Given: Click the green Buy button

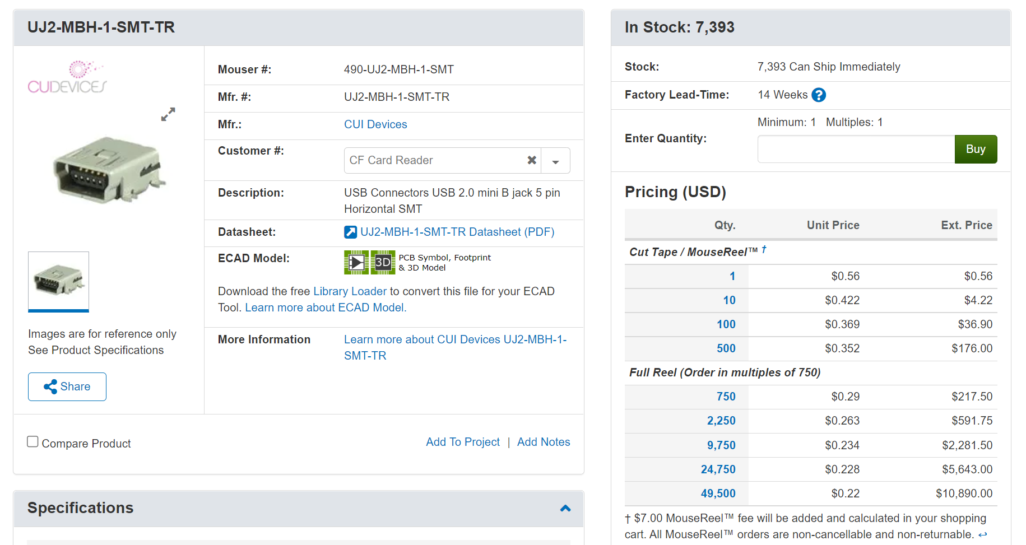Looking at the screenshot, I should [976, 149].
